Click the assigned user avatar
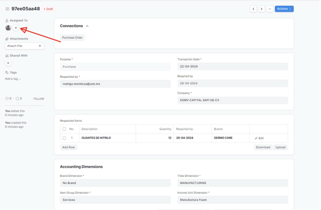Screen dimensions: 321x210 (8, 28)
